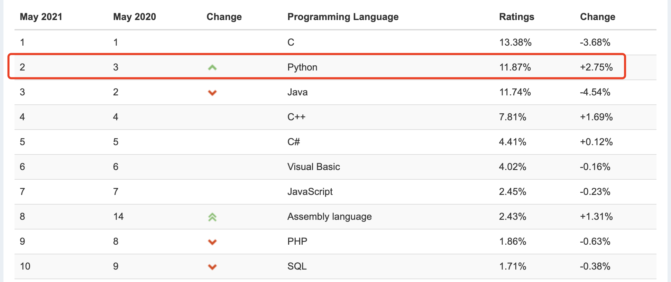Select the JavaScript row name
This screenshot has width=671, height=282.
pos(310,191)
